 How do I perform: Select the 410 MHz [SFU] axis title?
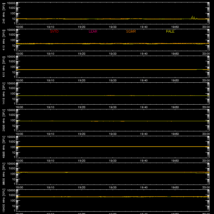3,40
